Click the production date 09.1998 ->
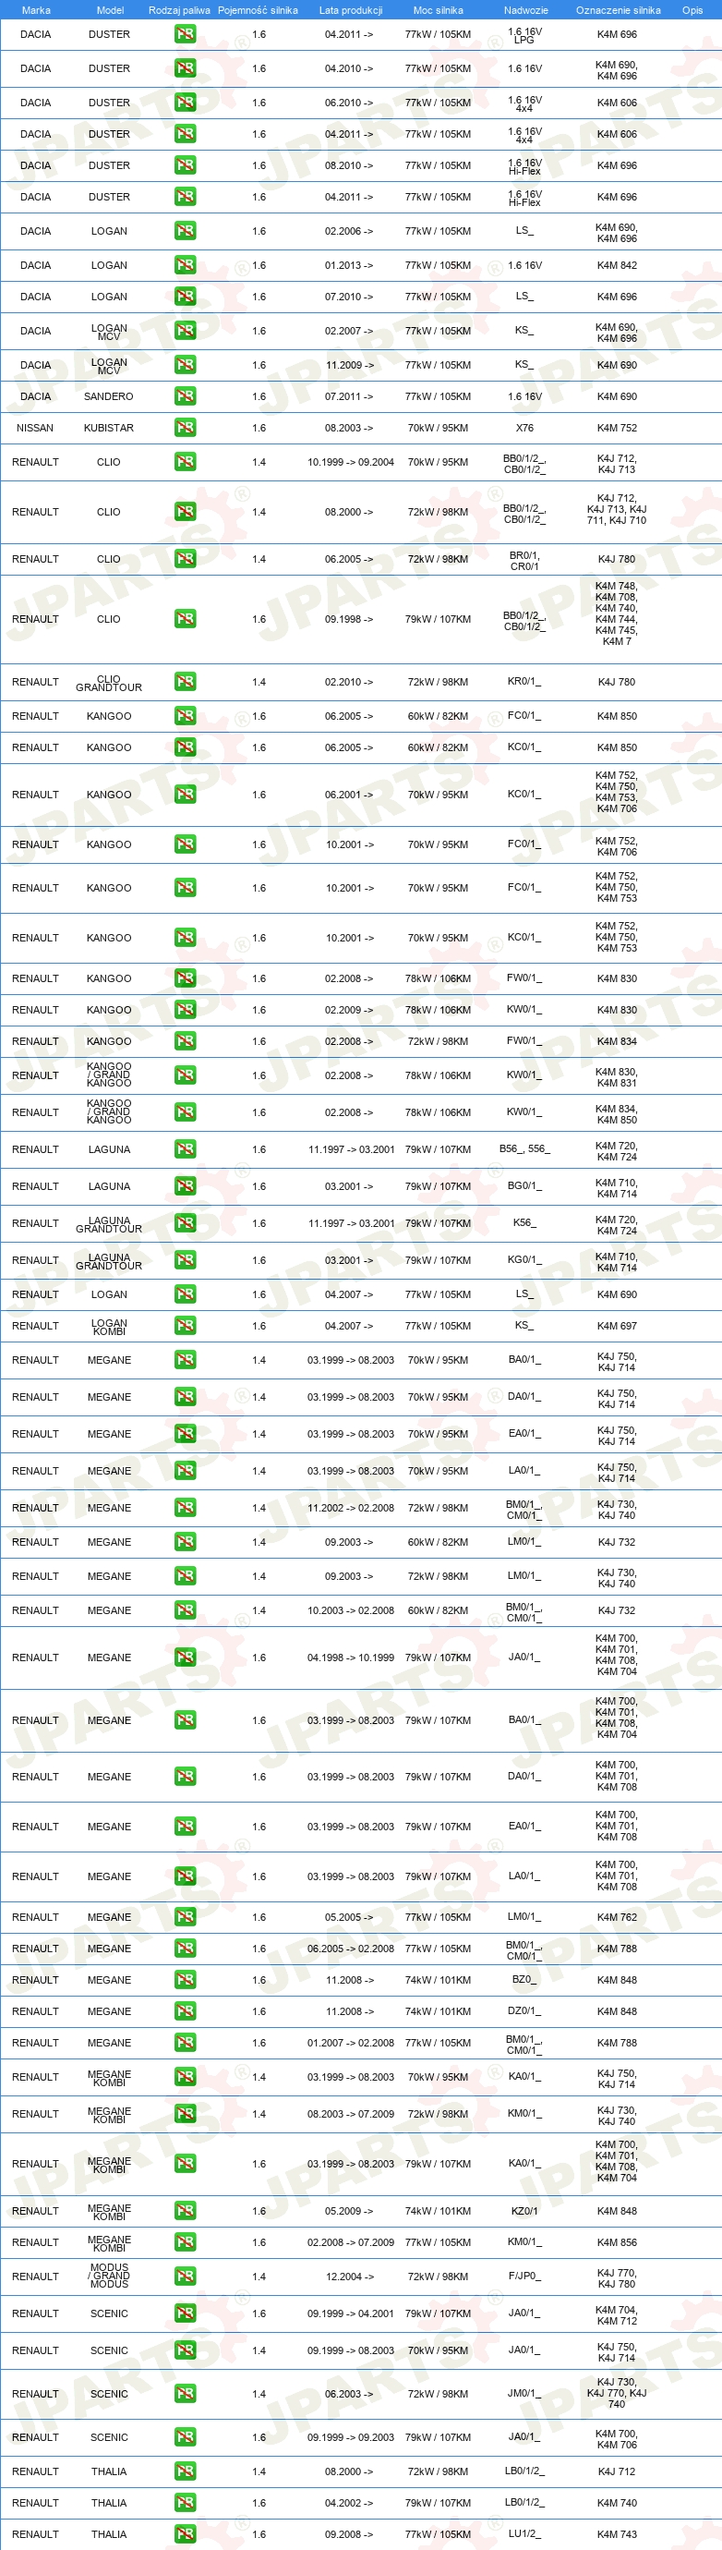The height and width of the screenshot is (2550, 722). (349, 620)
